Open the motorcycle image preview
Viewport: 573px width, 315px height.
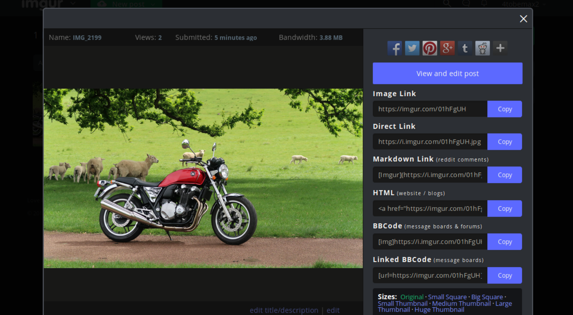pyautogui.click(x=203, y=178)
